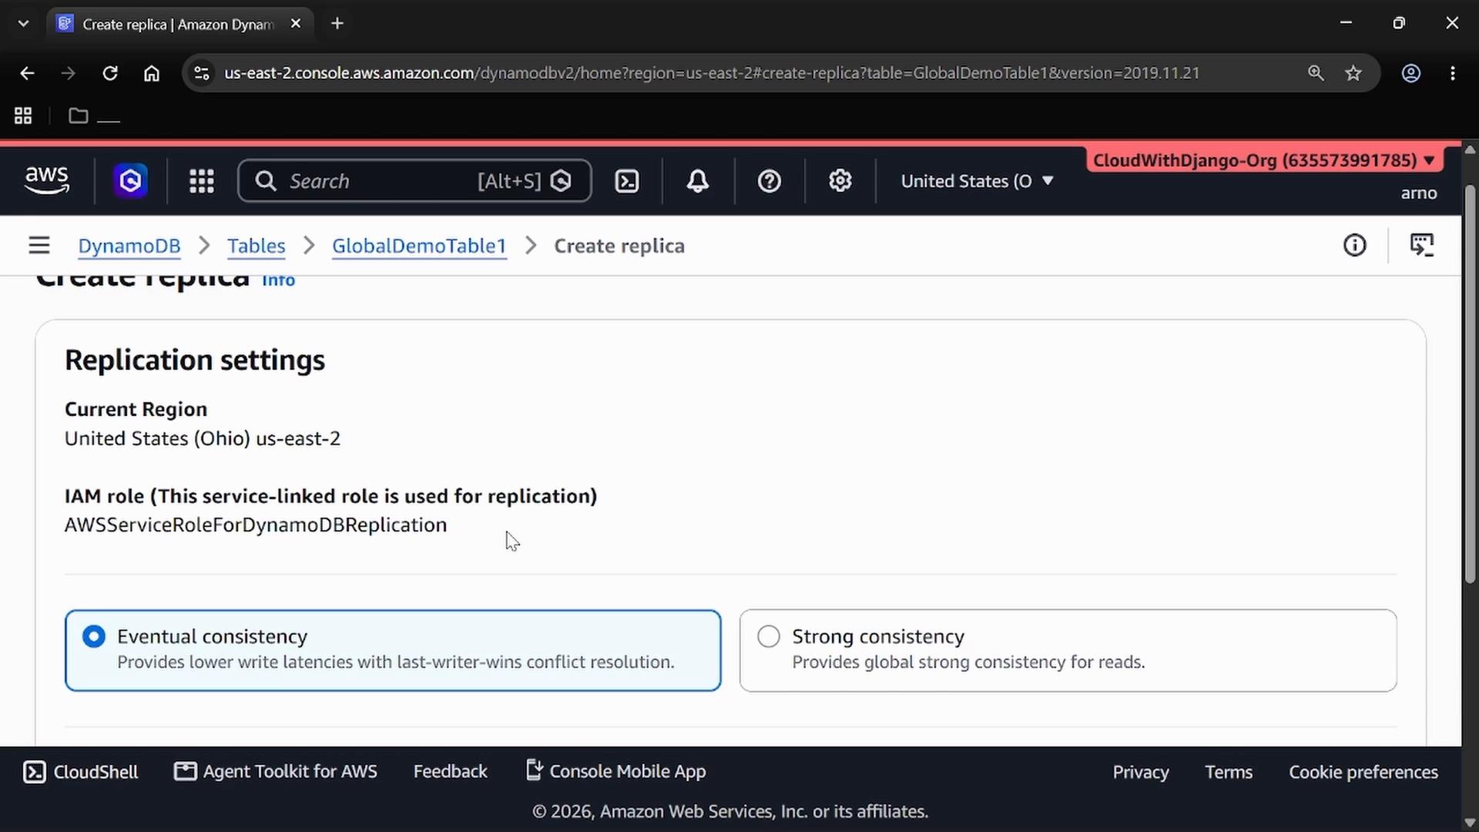This screenshot has height=832, width=1479.
Task: Go to the DynamoDB breadcrumb
Action: coord(129,246)
